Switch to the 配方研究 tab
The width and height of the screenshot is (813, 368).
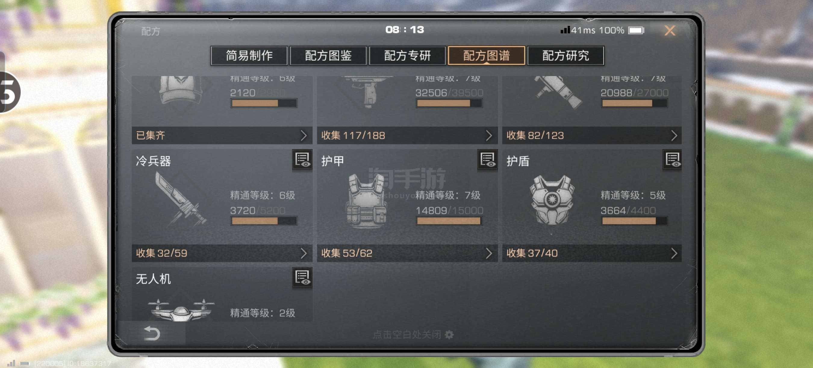[x=565, y=56]
